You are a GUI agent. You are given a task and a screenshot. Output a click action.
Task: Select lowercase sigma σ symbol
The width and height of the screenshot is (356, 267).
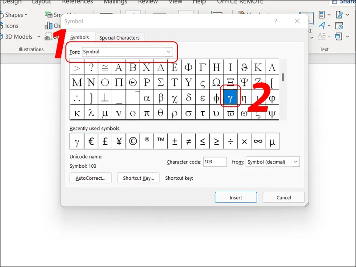[x=188, y=113]
